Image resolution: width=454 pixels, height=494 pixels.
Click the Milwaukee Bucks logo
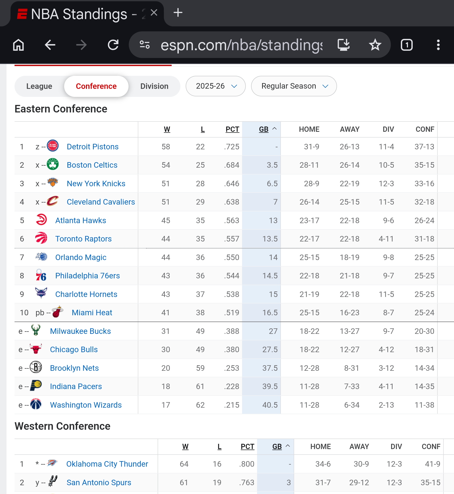[x=36, y=330]
